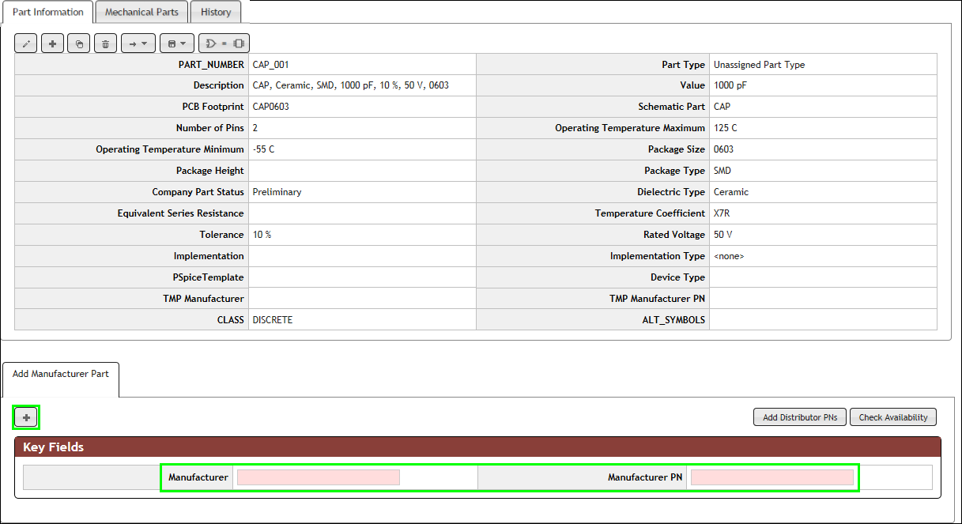Image resolution: width=962 pixels, height=524 pixels.
Task: Open the History tab
Action: 215,12
